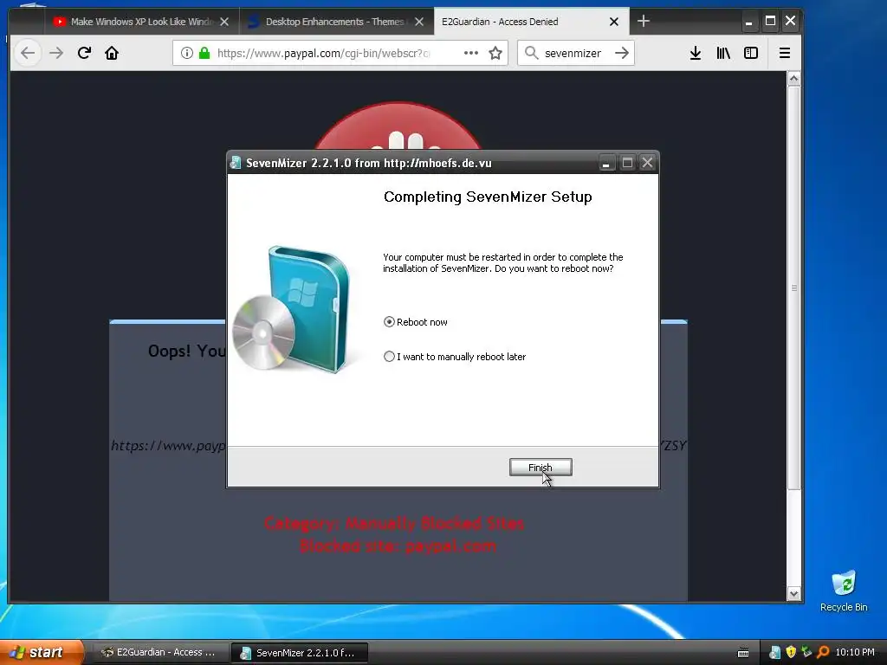Click the SevenMizer title bar icon
Screen dimensions: 887x665
tap(236, 163)
